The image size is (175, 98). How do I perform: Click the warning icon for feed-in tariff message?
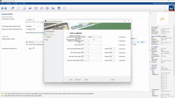click(x=2, y=96)
